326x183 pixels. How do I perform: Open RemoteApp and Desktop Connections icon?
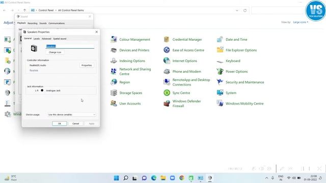coord(167,82)
